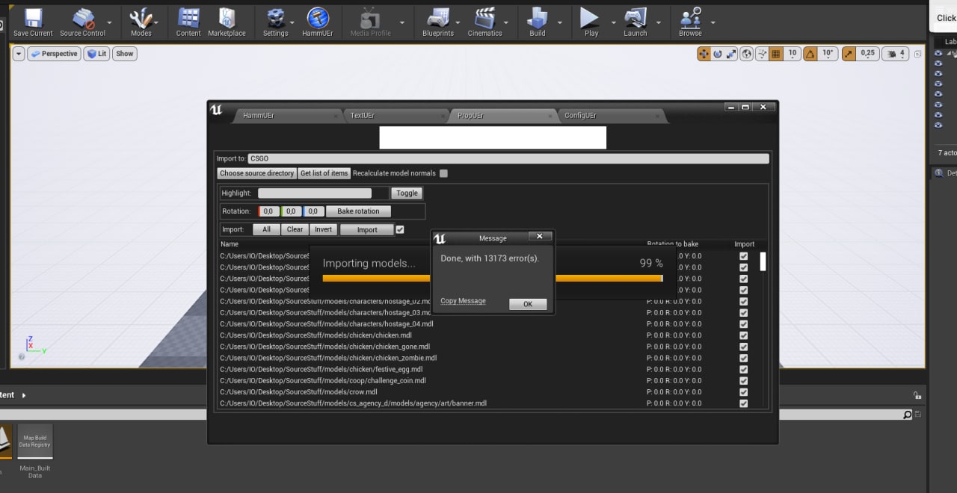Click the Import to CSGO field

[x=508, y=158]
